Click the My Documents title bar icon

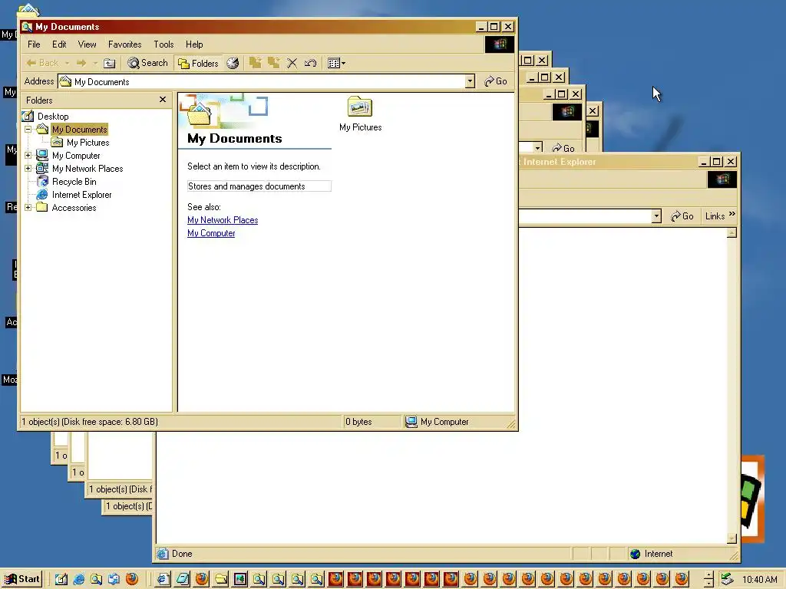pyautogui.click(x=27, y=27)
